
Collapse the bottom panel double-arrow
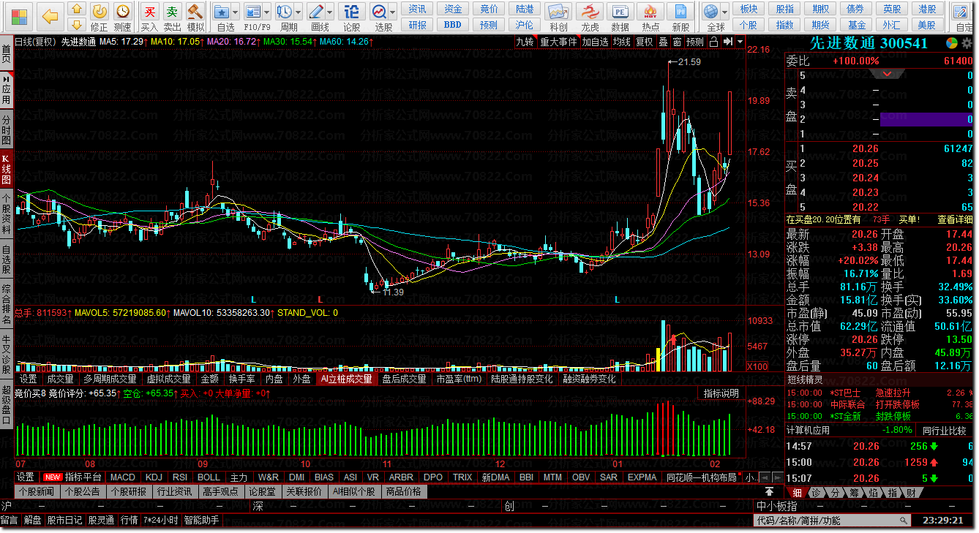(x=769, y=491)
